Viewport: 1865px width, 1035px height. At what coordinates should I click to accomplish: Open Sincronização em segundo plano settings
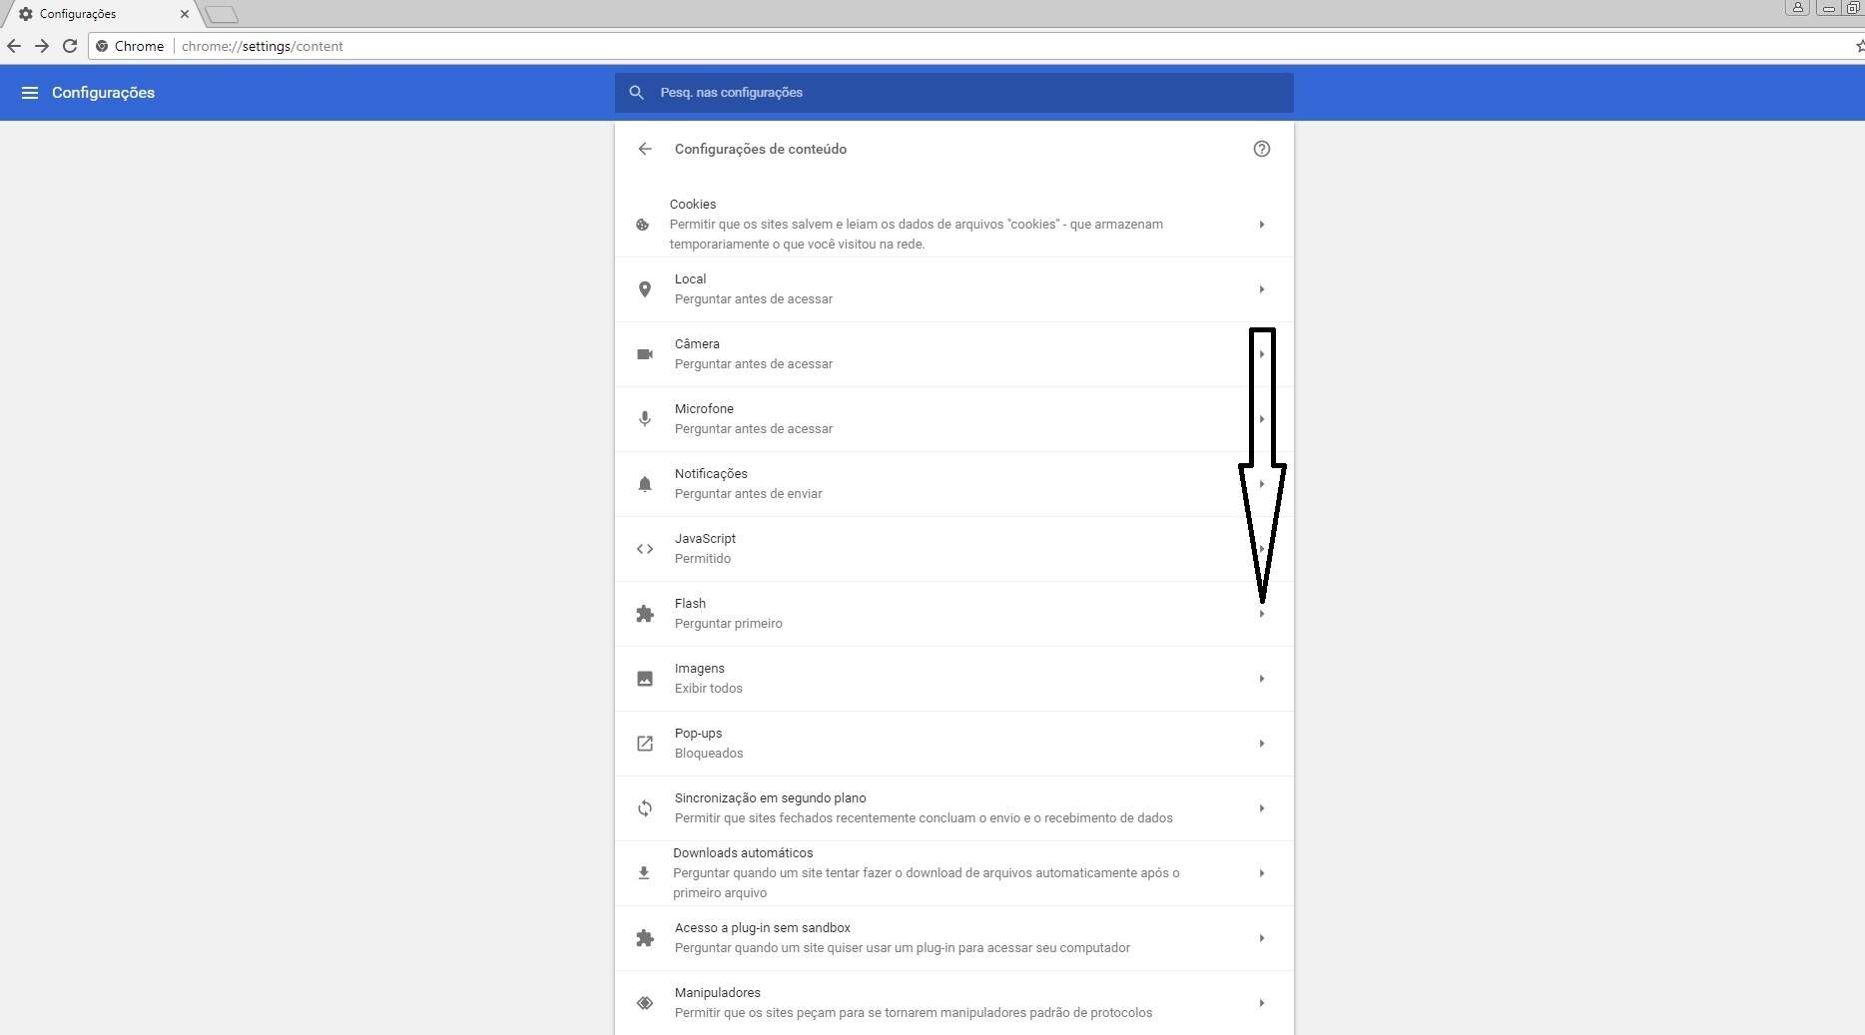click(938, 808)
